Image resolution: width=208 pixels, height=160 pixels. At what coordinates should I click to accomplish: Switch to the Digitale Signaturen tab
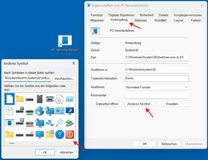pyautogui.click(x=121, y=15)
